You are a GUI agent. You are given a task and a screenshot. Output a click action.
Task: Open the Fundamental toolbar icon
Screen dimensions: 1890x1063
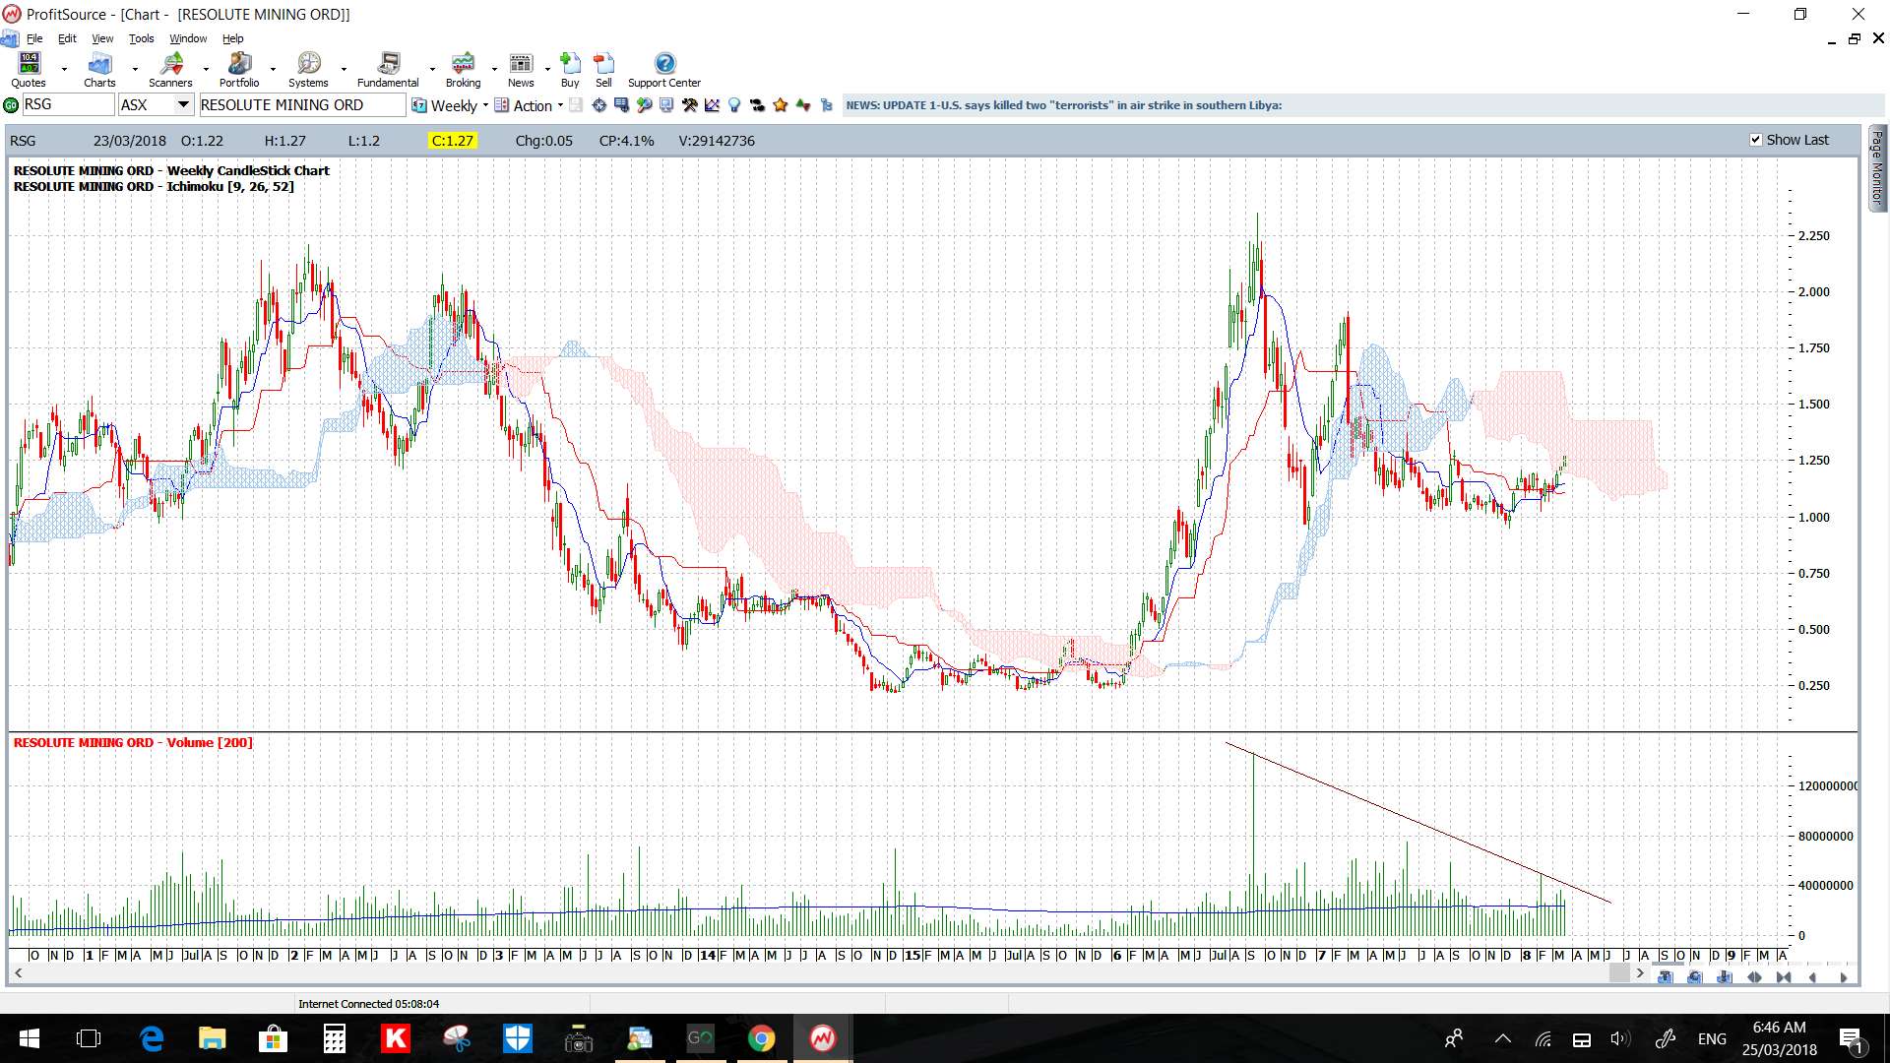coord(388,70)
